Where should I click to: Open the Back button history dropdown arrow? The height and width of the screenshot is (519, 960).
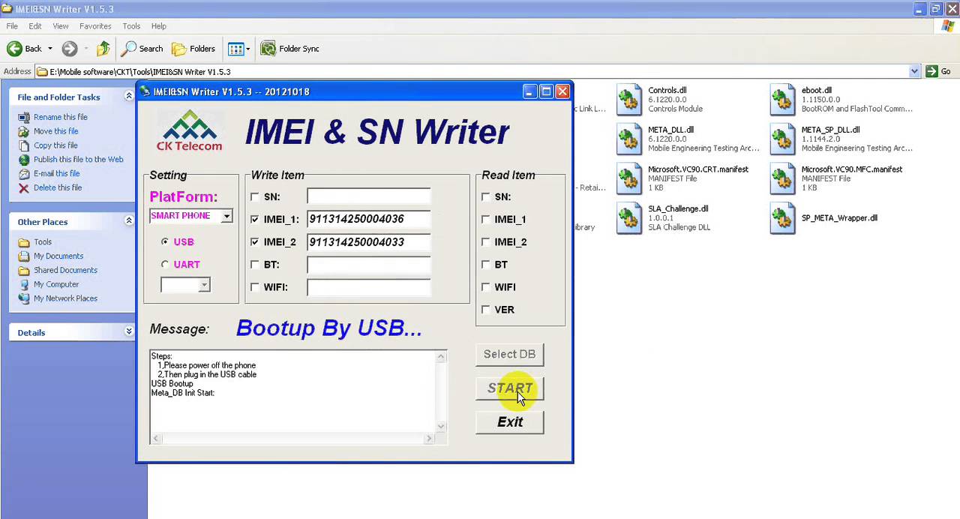click(x=50, y=49)
